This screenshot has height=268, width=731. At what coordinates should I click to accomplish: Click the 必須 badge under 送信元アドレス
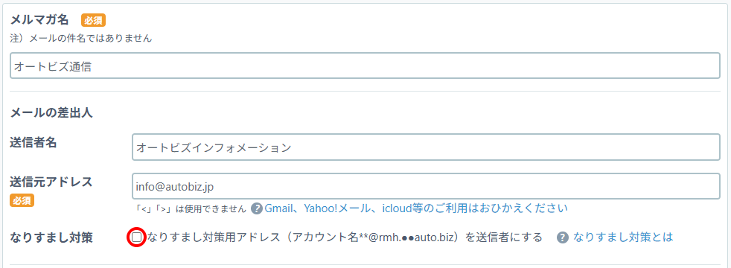(x=22, y=201)
